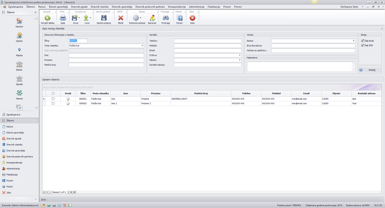385x208 pixels.
Task: Click the 'Prezime 2' cell
Action: (156, 103)
